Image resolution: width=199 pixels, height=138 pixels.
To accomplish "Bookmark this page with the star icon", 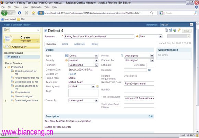I will pos(152,13).
